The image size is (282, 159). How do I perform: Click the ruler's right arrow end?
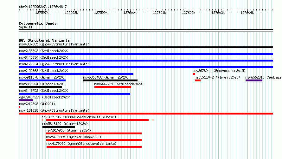tap(272, 10)
